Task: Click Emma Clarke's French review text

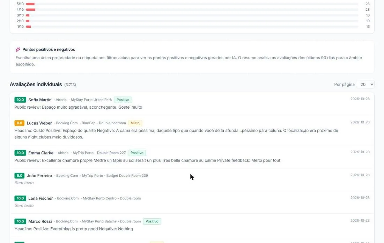Action: coord(147,160)
